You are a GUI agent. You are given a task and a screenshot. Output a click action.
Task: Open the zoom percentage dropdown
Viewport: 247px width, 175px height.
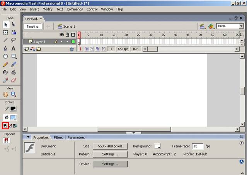pos(241,26)
